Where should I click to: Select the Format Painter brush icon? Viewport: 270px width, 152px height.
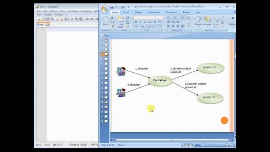pos(112,26)
